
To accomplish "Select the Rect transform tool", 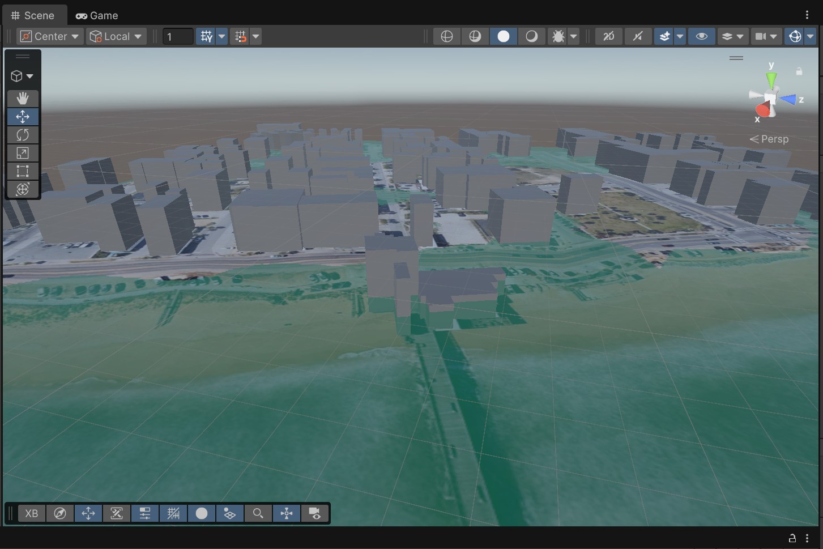I will click(x=23, y=171).
